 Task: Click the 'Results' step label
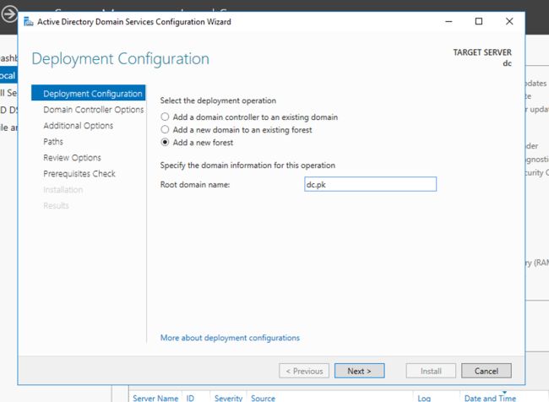(x=56, y=205)
